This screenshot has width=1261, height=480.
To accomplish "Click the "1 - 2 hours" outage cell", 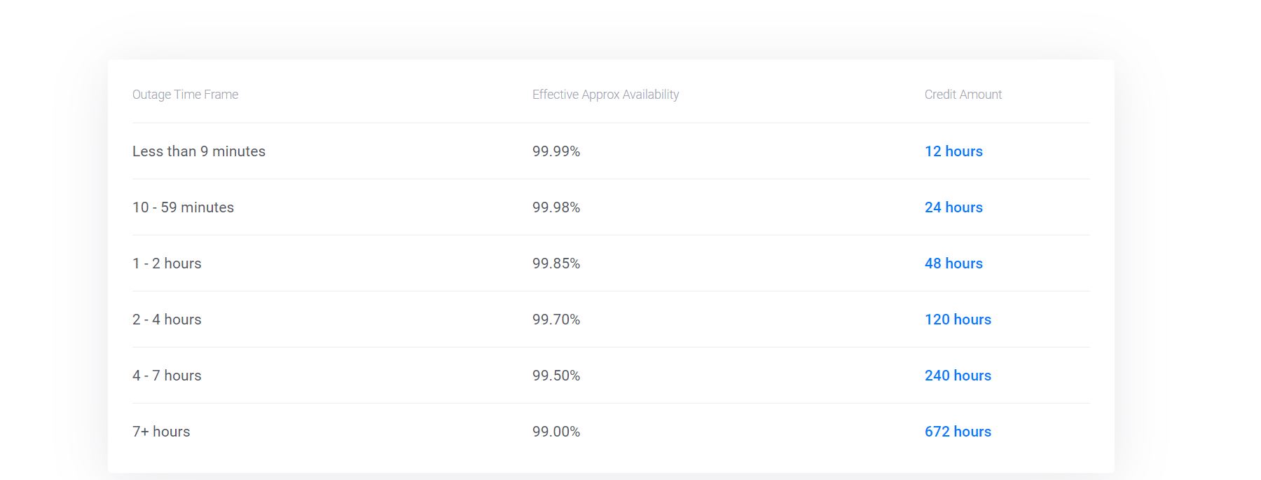I will click(167, 263).
